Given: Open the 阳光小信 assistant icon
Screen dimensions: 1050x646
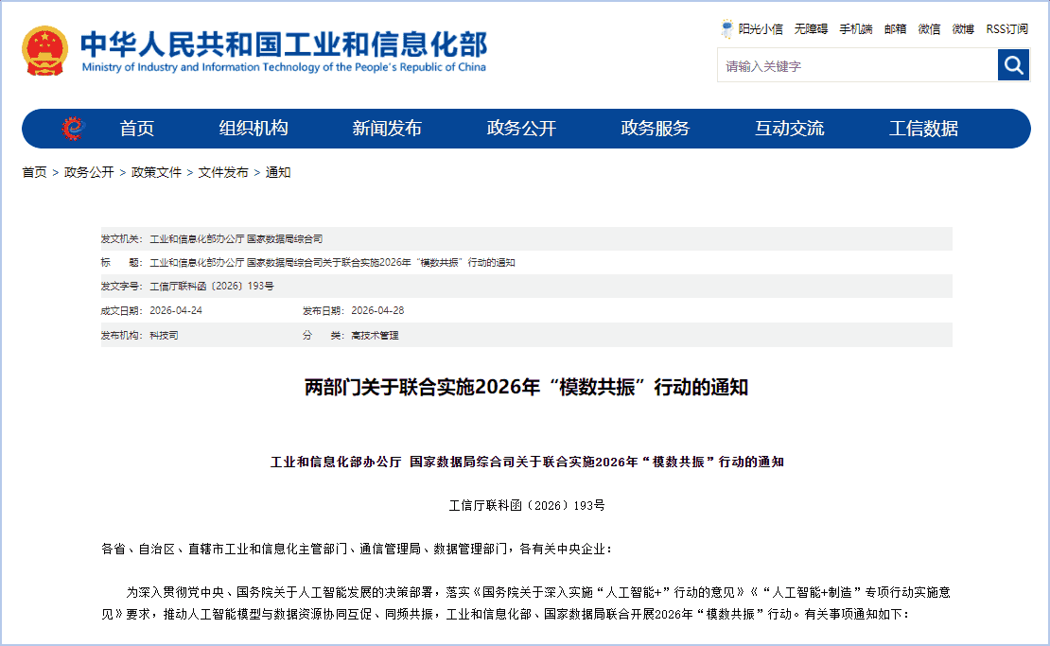Looking at the screenshot, I should 726,28.
